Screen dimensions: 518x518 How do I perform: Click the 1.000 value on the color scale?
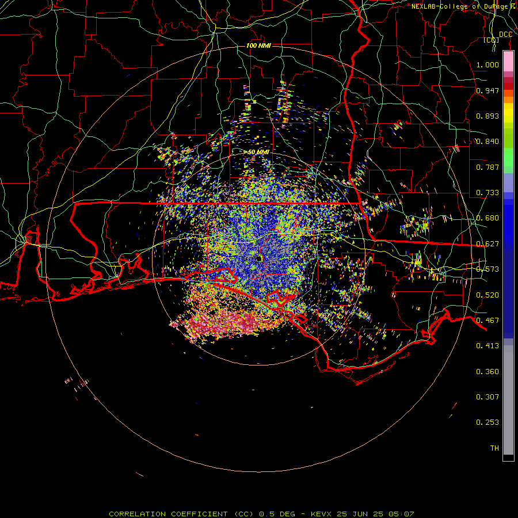pos(487,64)
